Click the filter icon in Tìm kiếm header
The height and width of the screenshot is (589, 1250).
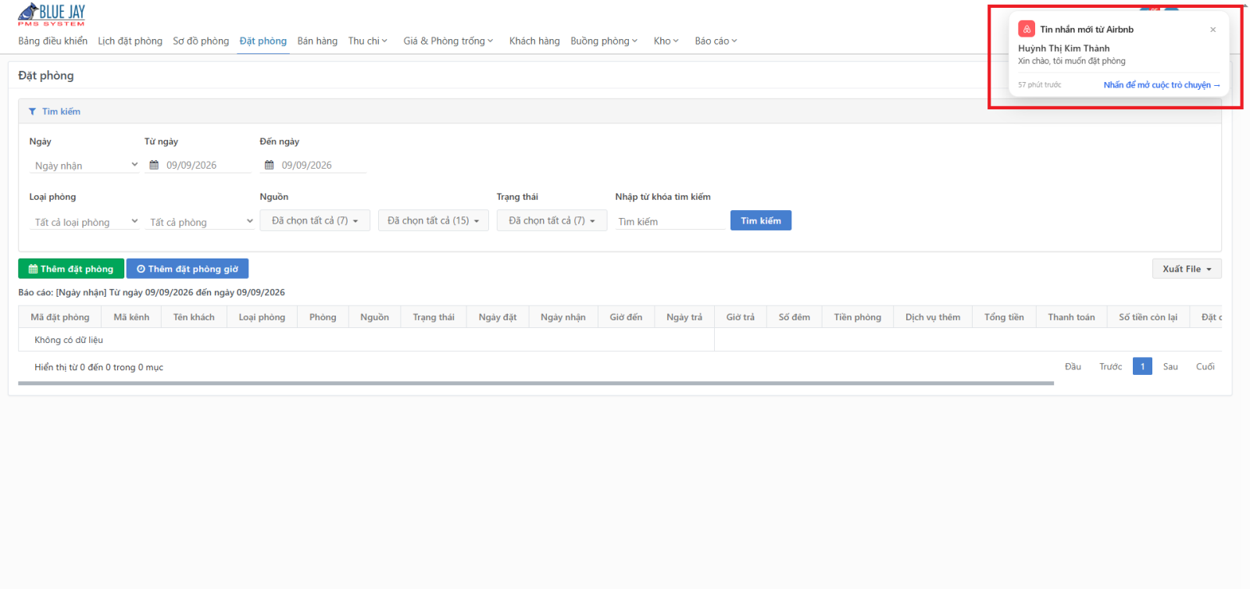coord(32,112)
